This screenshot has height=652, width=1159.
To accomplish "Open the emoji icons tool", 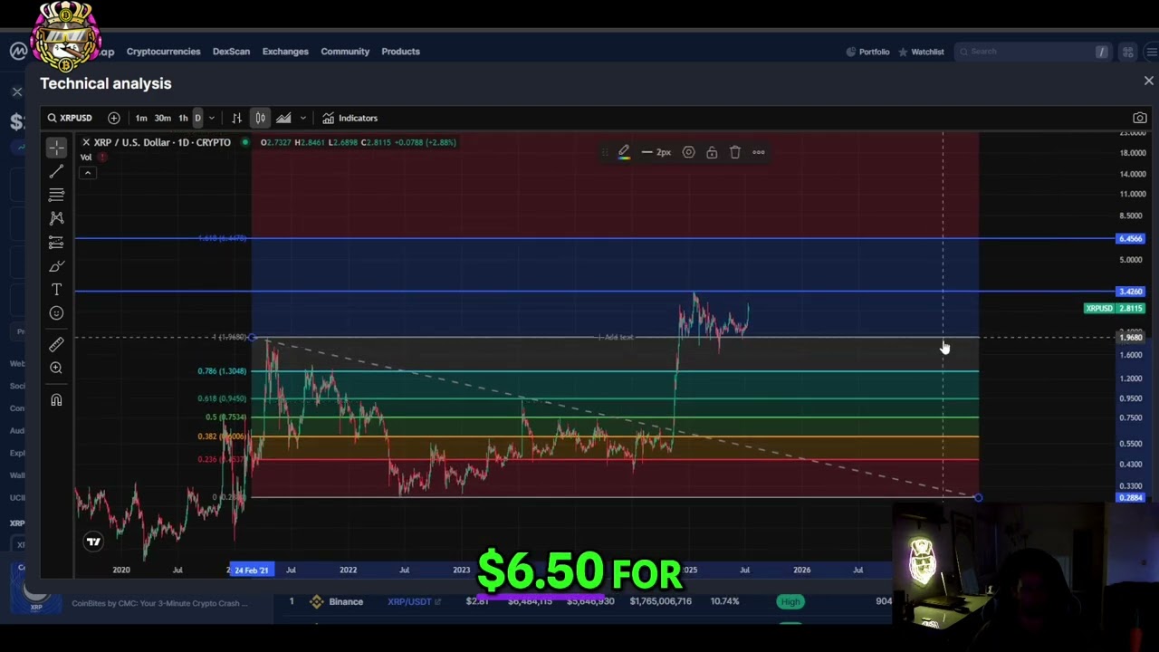I will coord(56,312).
